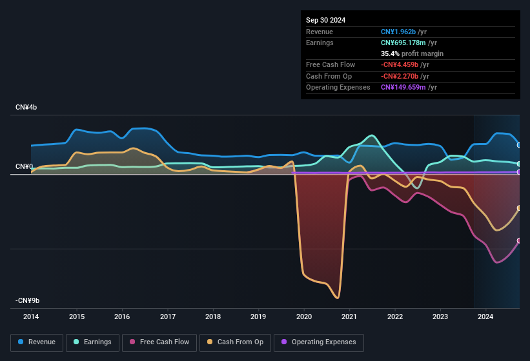530x361 pixels.
Task: Click the pink Free Cash Flow endpoint marker
Action: [519, 240]
